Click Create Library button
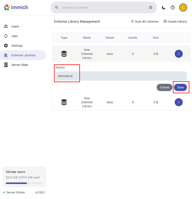192x199 pixels. pos(175,22)
